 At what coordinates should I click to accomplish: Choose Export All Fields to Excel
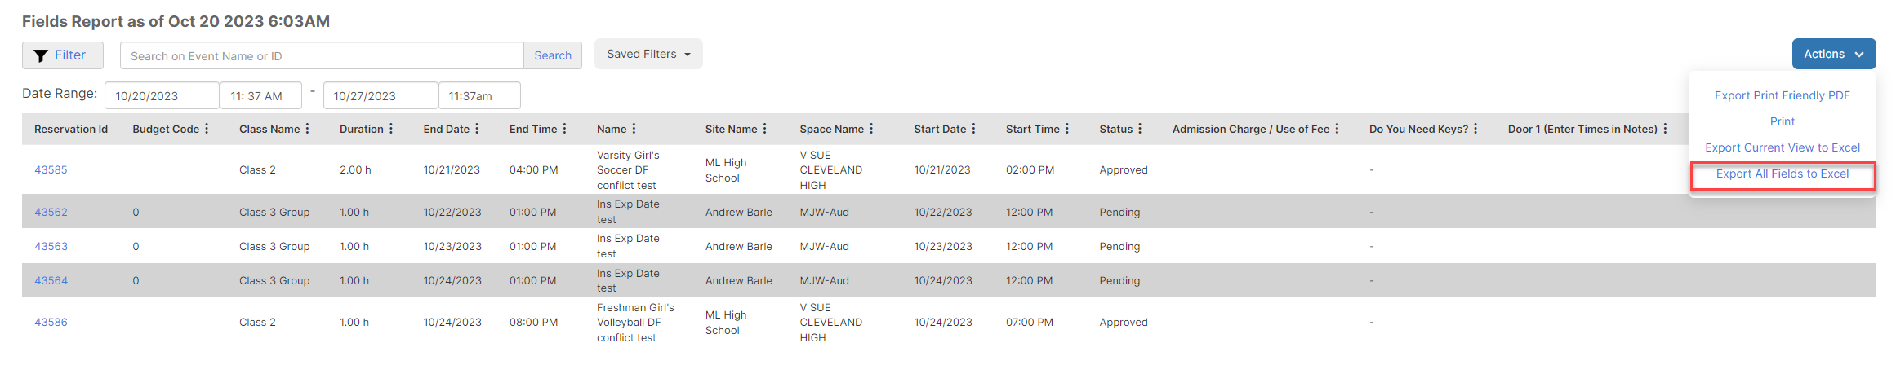tap(1783, 174)
